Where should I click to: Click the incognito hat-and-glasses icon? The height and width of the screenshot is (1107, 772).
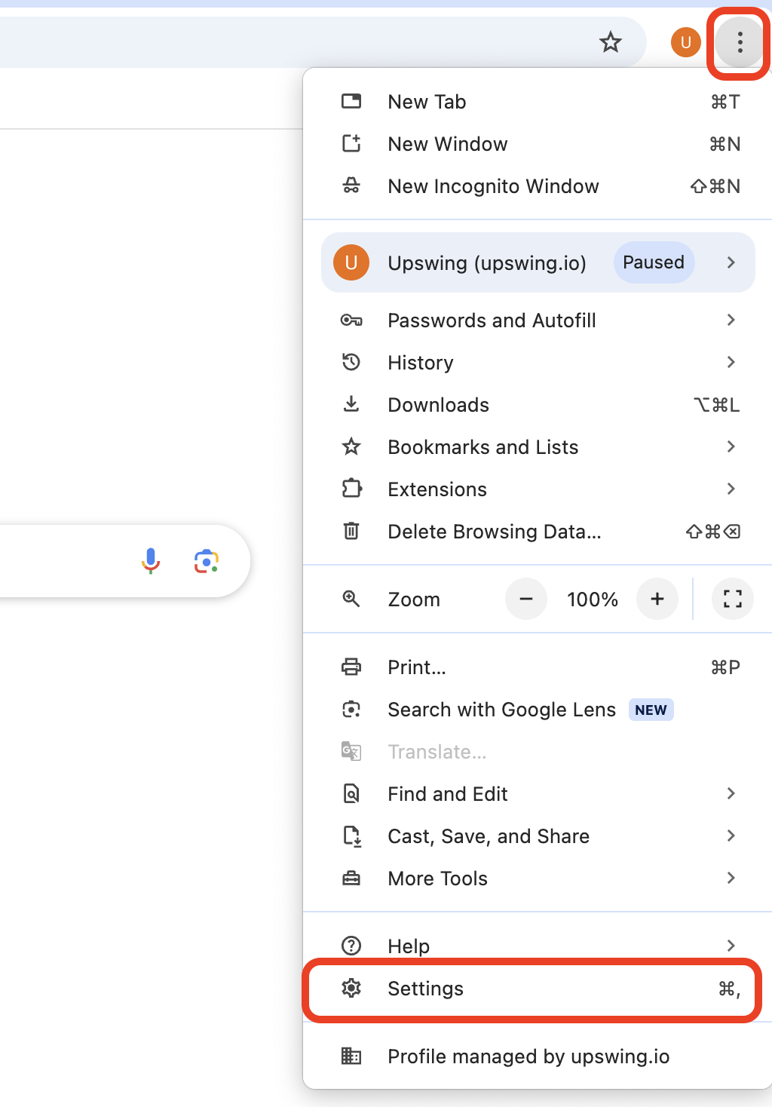pyautogui.click(x=351, y=186)
